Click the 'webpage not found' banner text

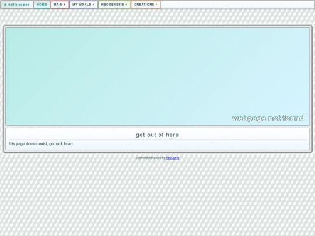click(268, 118)
